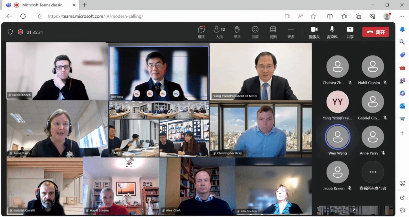This screenshot has width=409, height=217.
Task: Add this page to browser favorites
Action: tap(313, 16)
